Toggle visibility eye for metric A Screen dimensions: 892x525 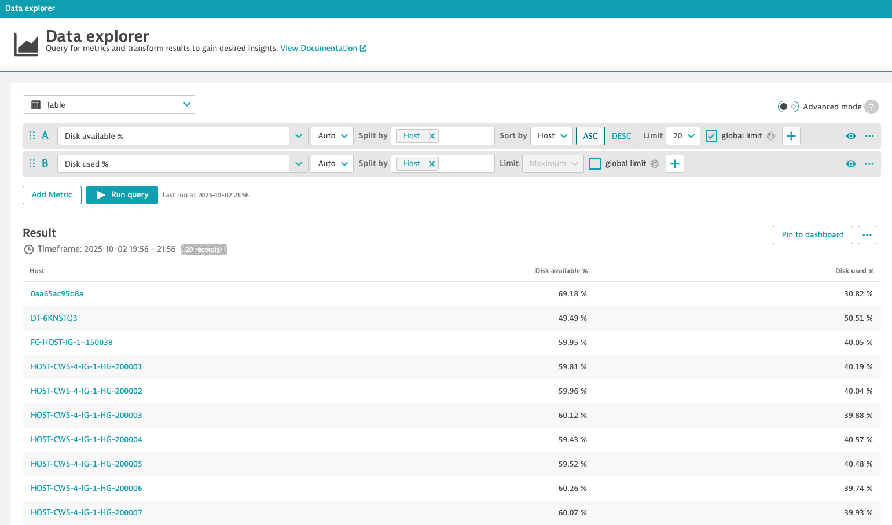coord(851,136)
